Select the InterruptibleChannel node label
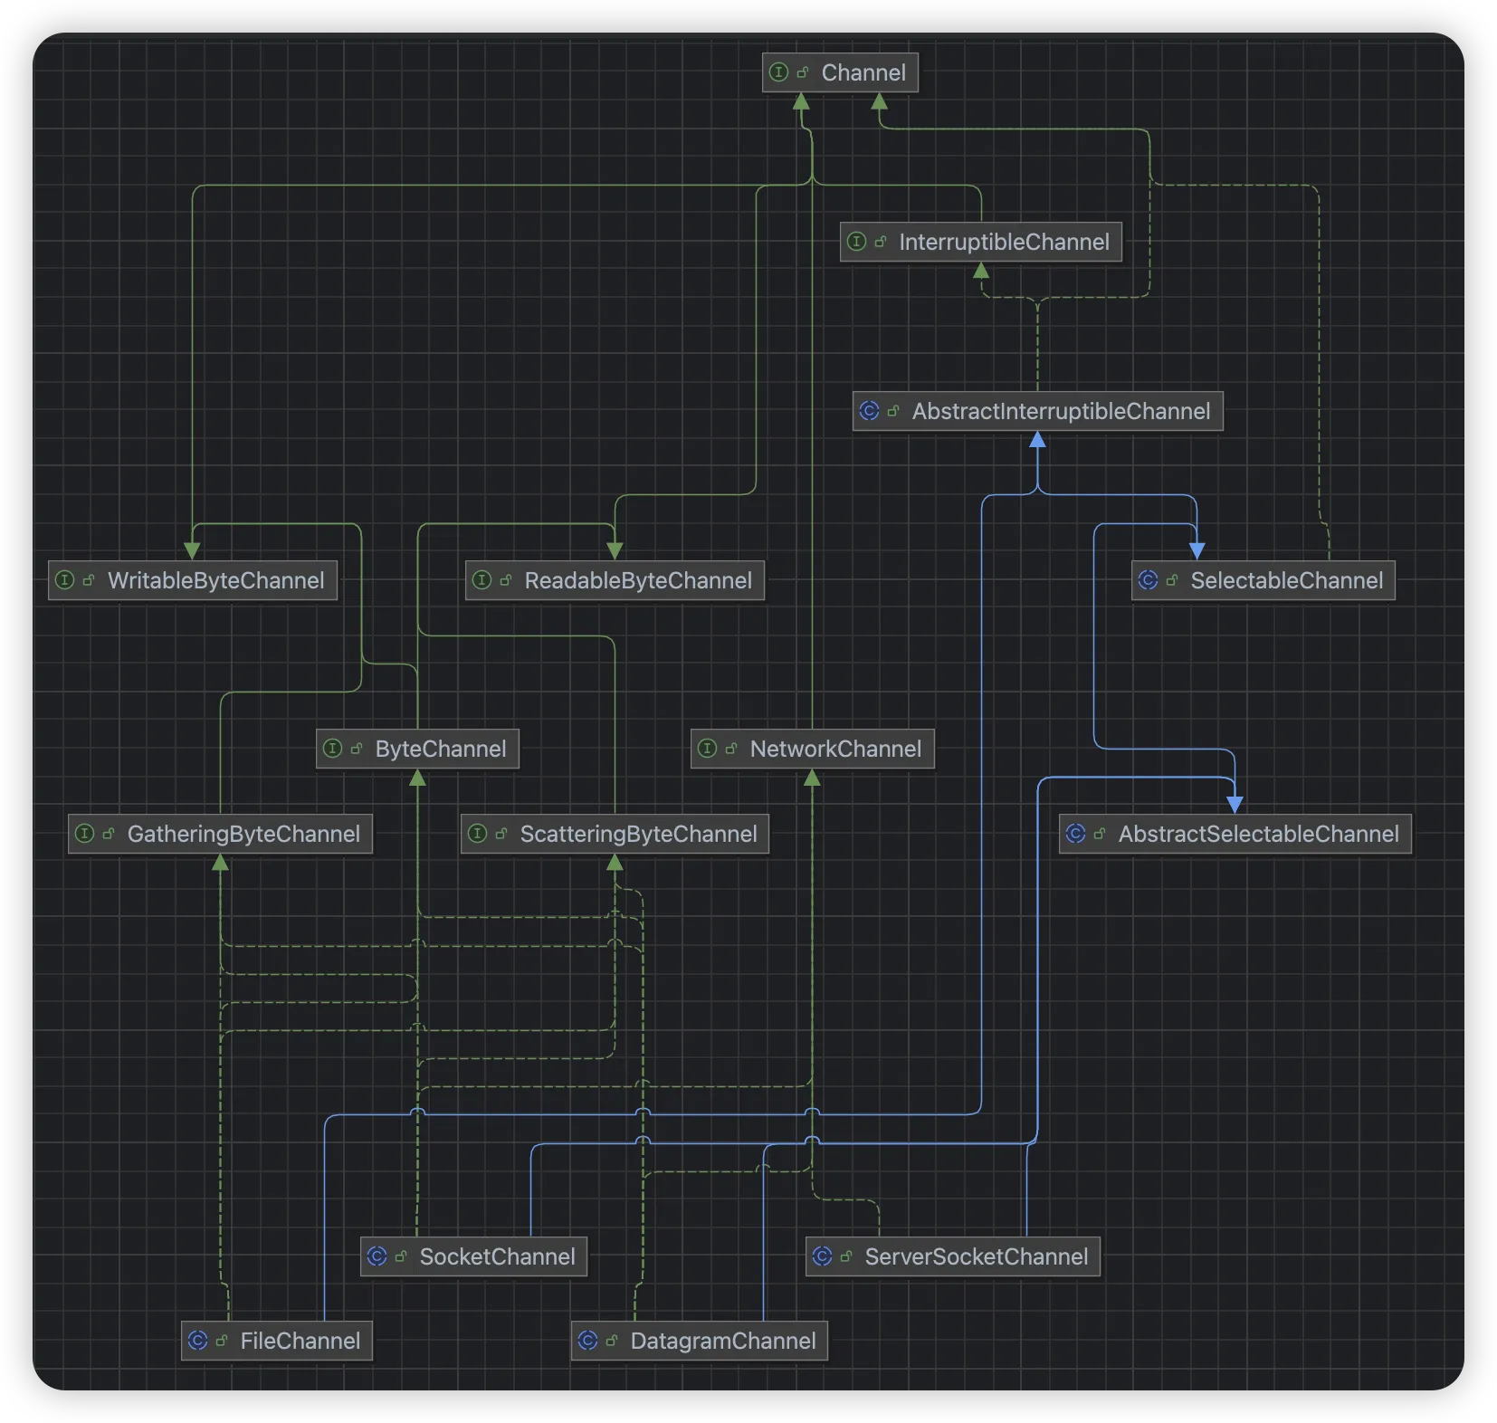The width and height of the screenshot is (1497, 1423). (1003, 242)
